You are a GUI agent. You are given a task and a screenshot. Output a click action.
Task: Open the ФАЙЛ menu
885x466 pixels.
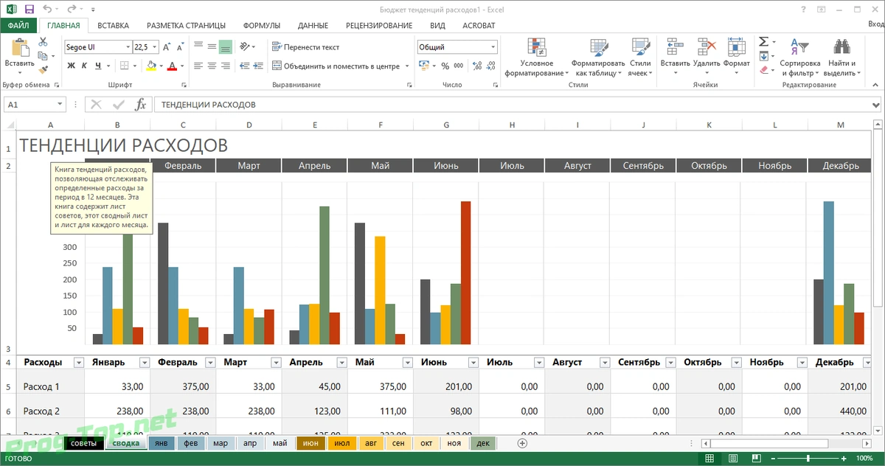(18, 25)
